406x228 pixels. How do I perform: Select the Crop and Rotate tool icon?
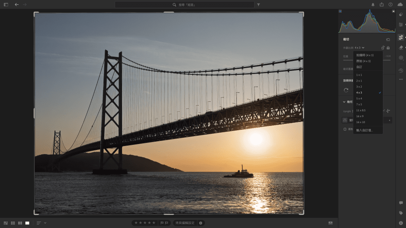pos(401,37)
